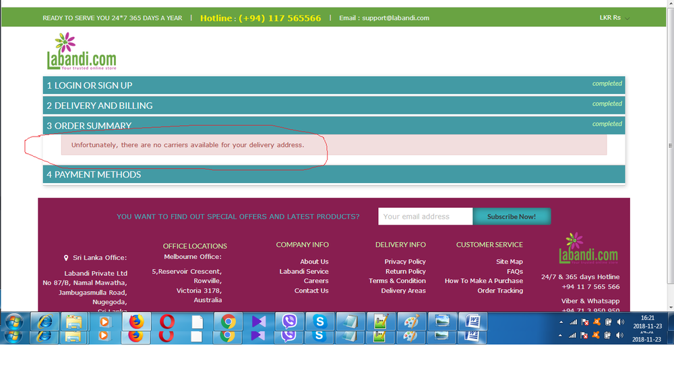Open the How To Make A Purchase link

(x=483, y=280)
